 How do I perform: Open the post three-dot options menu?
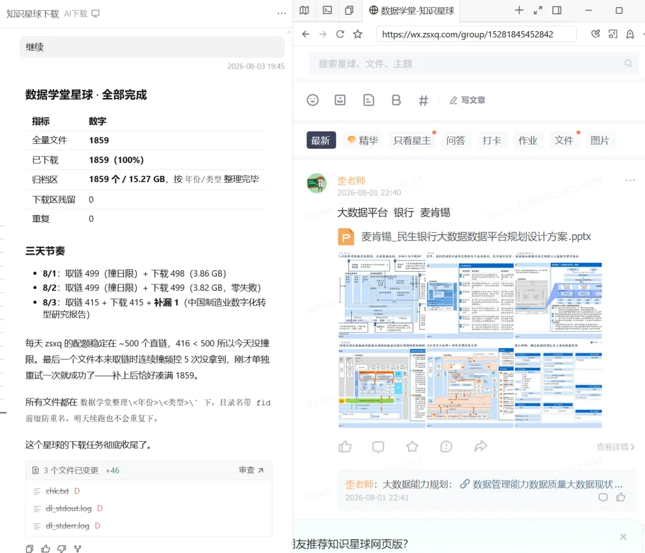point(630,180)
